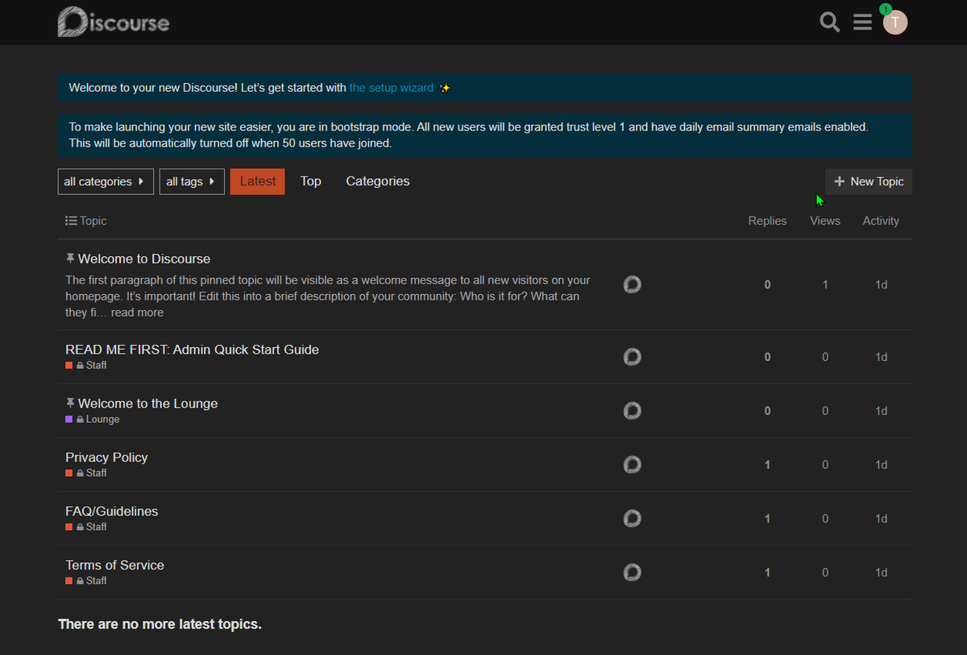Create a New Topic

869,181
